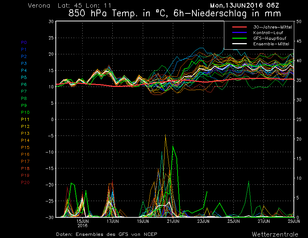The image size is (308, 238).
Task: Click the 15JUN date tick label
Action: pos(83,221)
